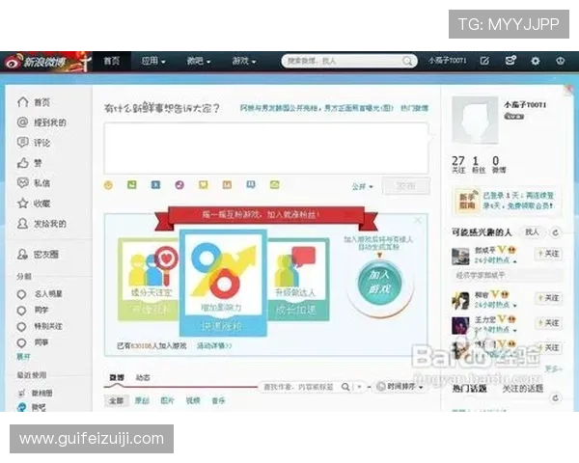The image size is (579, 463).
Task: Open 密友圈 in sidebar
Action: click(x=38, y=255)
